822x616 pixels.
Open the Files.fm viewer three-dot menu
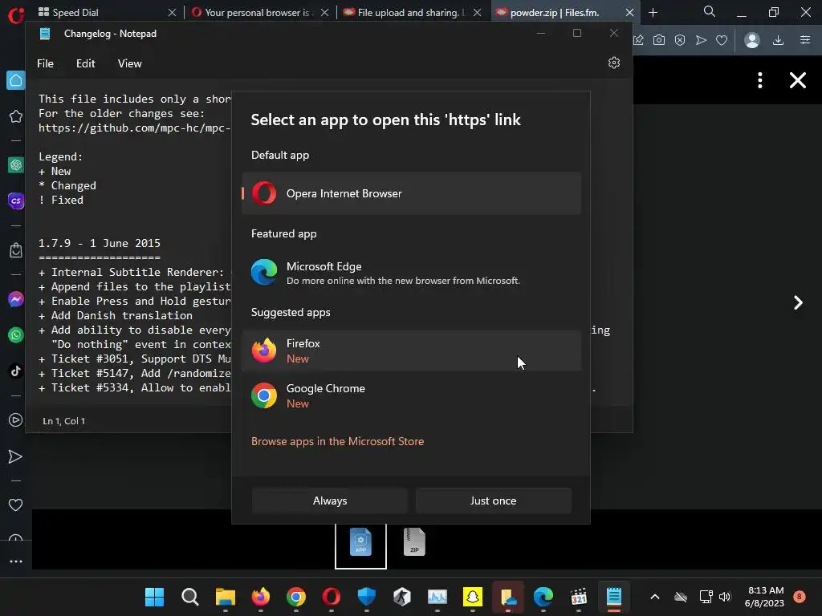760,80
